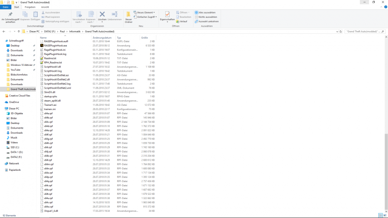Switch to the Freigeben ribbon tab
The height and width of the screenshot is (218, 388).
[30, 7]
